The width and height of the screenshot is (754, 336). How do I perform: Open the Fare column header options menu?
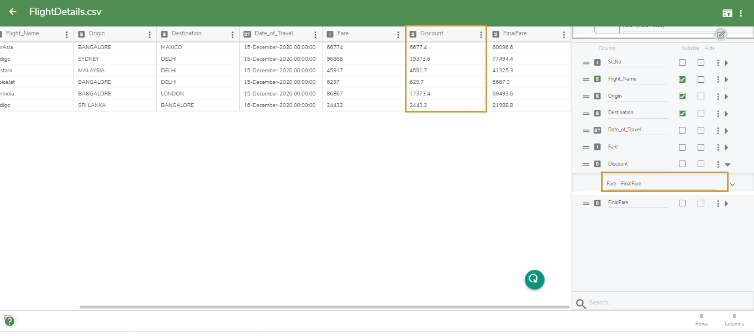tap(398, 33)
